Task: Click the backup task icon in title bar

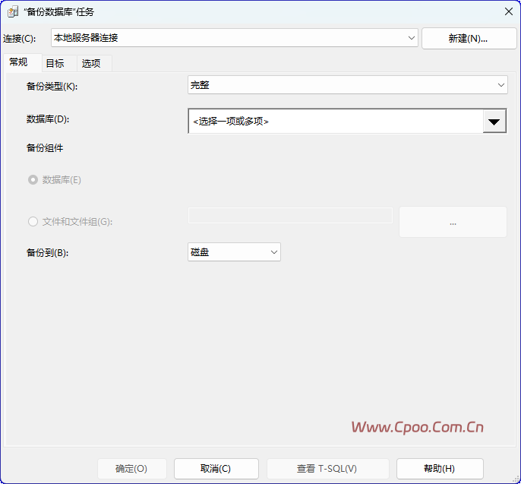Action: click(x=13, y=12)
